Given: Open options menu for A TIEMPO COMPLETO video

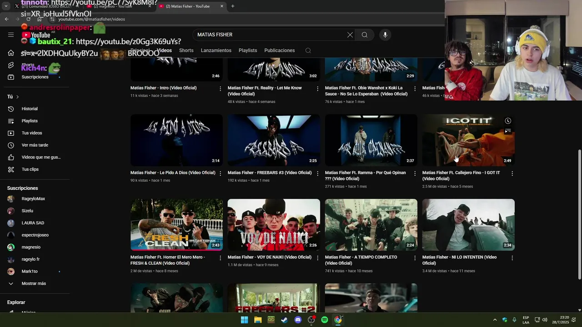Looking at the screenshot, I should [x=415, y=258].
